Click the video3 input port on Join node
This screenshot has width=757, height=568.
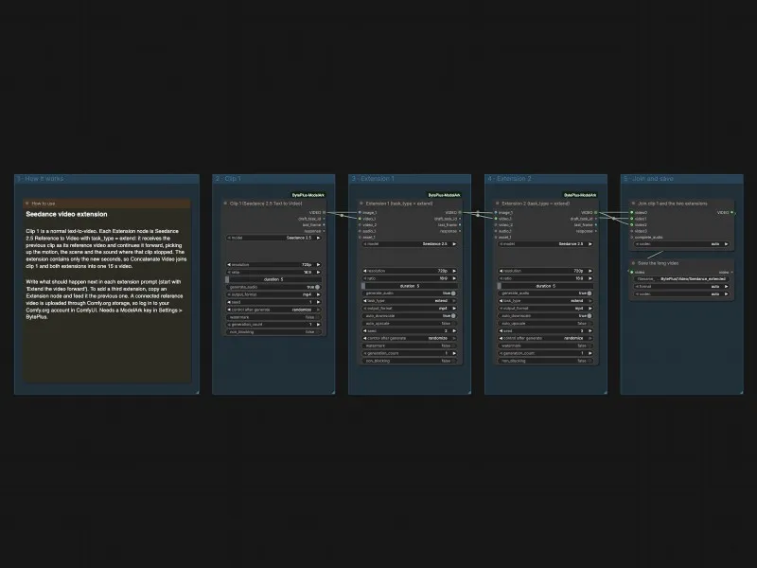pyautogui.click(x=632, y=231)
